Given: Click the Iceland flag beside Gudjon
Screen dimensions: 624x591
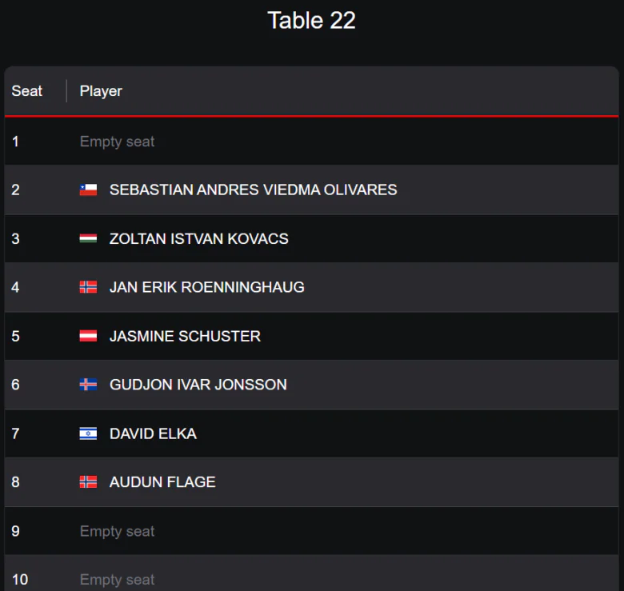Looking at the screenshot, I should (88, 385).
